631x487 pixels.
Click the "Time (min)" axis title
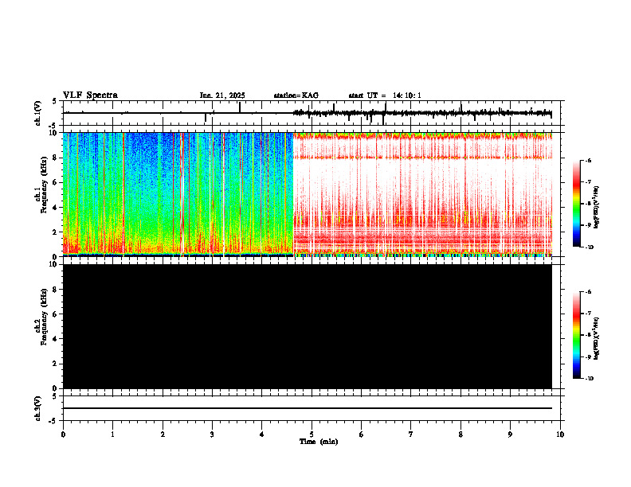[319, 442]
